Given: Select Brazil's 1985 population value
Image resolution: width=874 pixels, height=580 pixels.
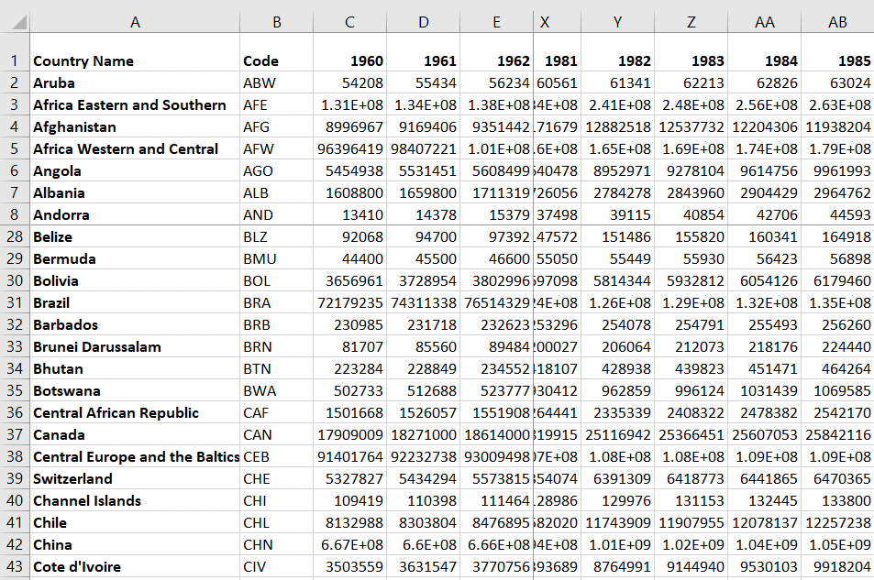Looking at the screenshot, I should 837,302.
